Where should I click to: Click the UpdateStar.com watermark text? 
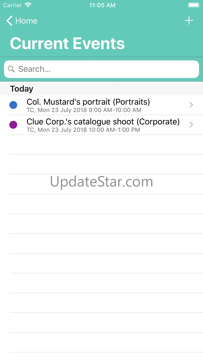(x=102, y=182)
